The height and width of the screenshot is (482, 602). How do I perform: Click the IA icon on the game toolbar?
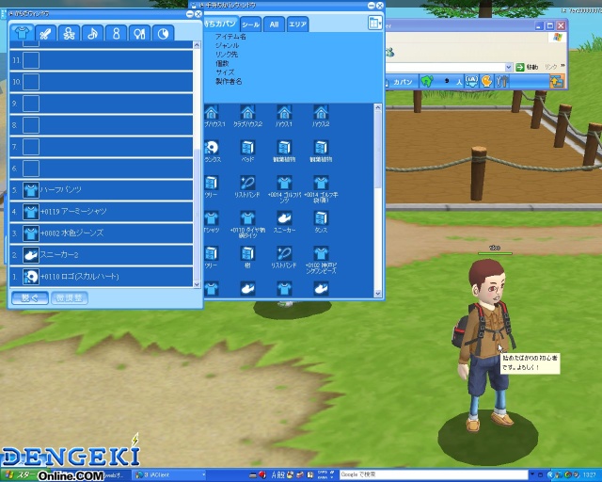471,81
